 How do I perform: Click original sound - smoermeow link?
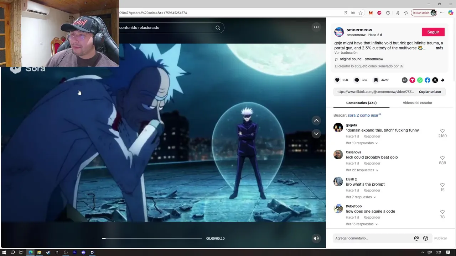click(362, 59)
